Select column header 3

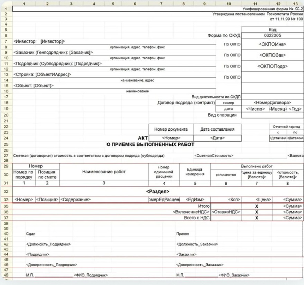tap(71, 4)
